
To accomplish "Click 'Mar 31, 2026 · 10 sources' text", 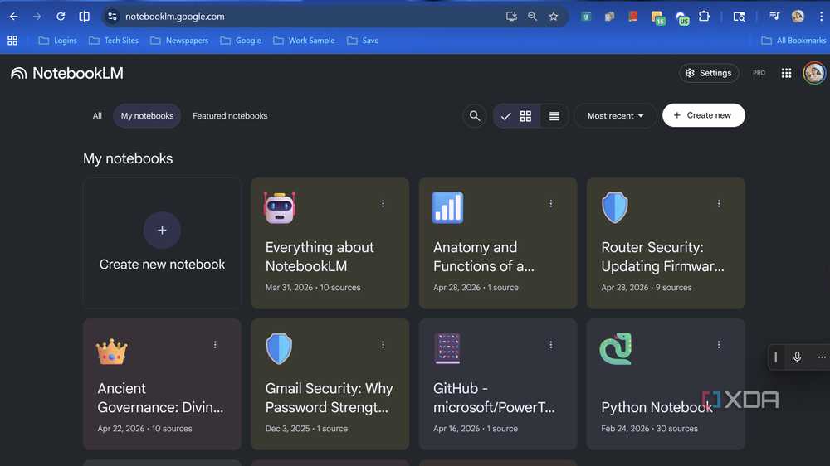I will (313, 288).
